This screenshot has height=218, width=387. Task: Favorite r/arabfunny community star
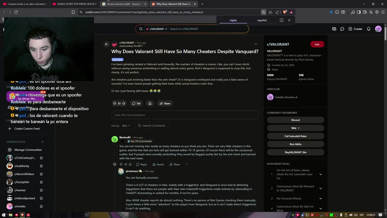coord(41,166)
